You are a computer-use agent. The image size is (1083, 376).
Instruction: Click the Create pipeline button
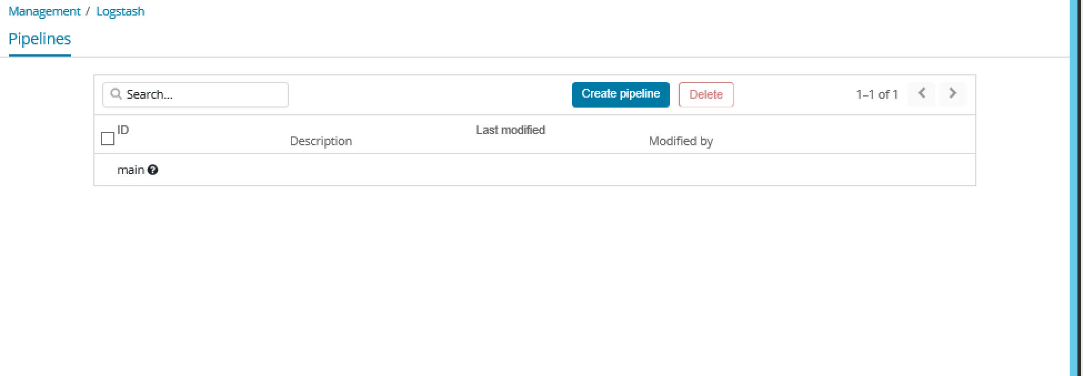coord(620,94)
